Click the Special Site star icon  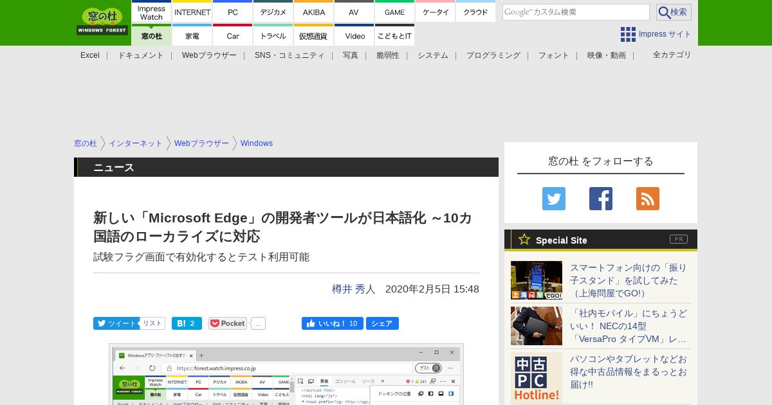tap(524, 239)
